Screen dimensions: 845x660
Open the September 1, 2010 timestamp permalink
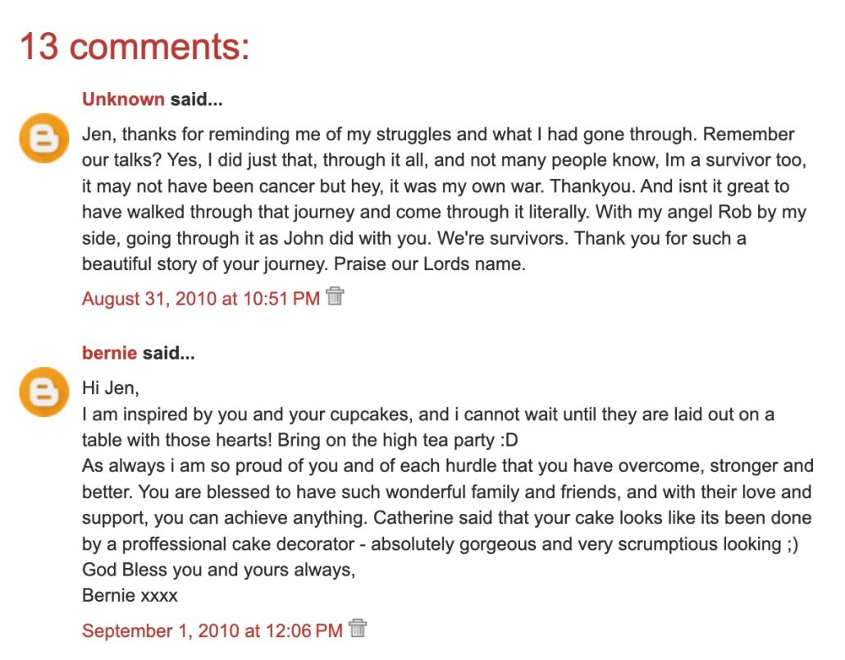(212, 631)
